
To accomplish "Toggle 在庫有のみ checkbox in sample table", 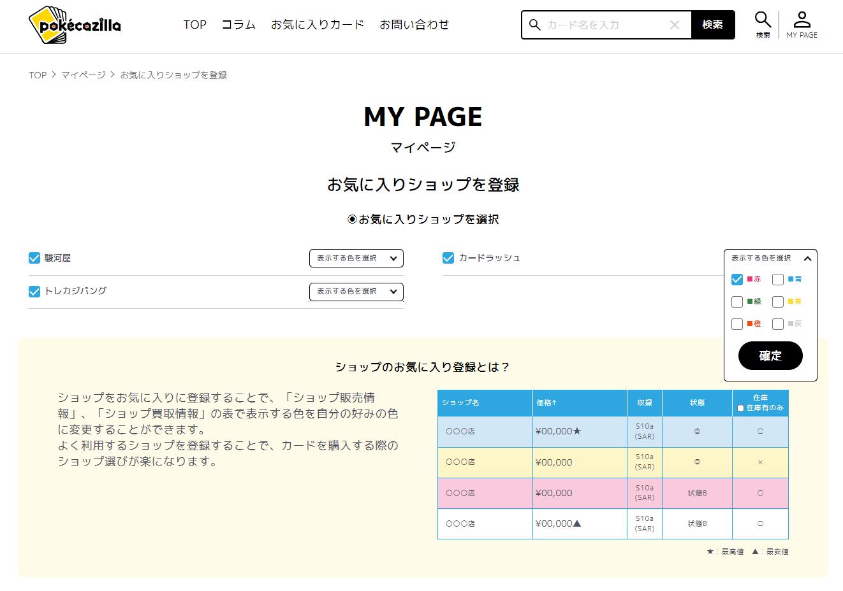I will (740, 408).
